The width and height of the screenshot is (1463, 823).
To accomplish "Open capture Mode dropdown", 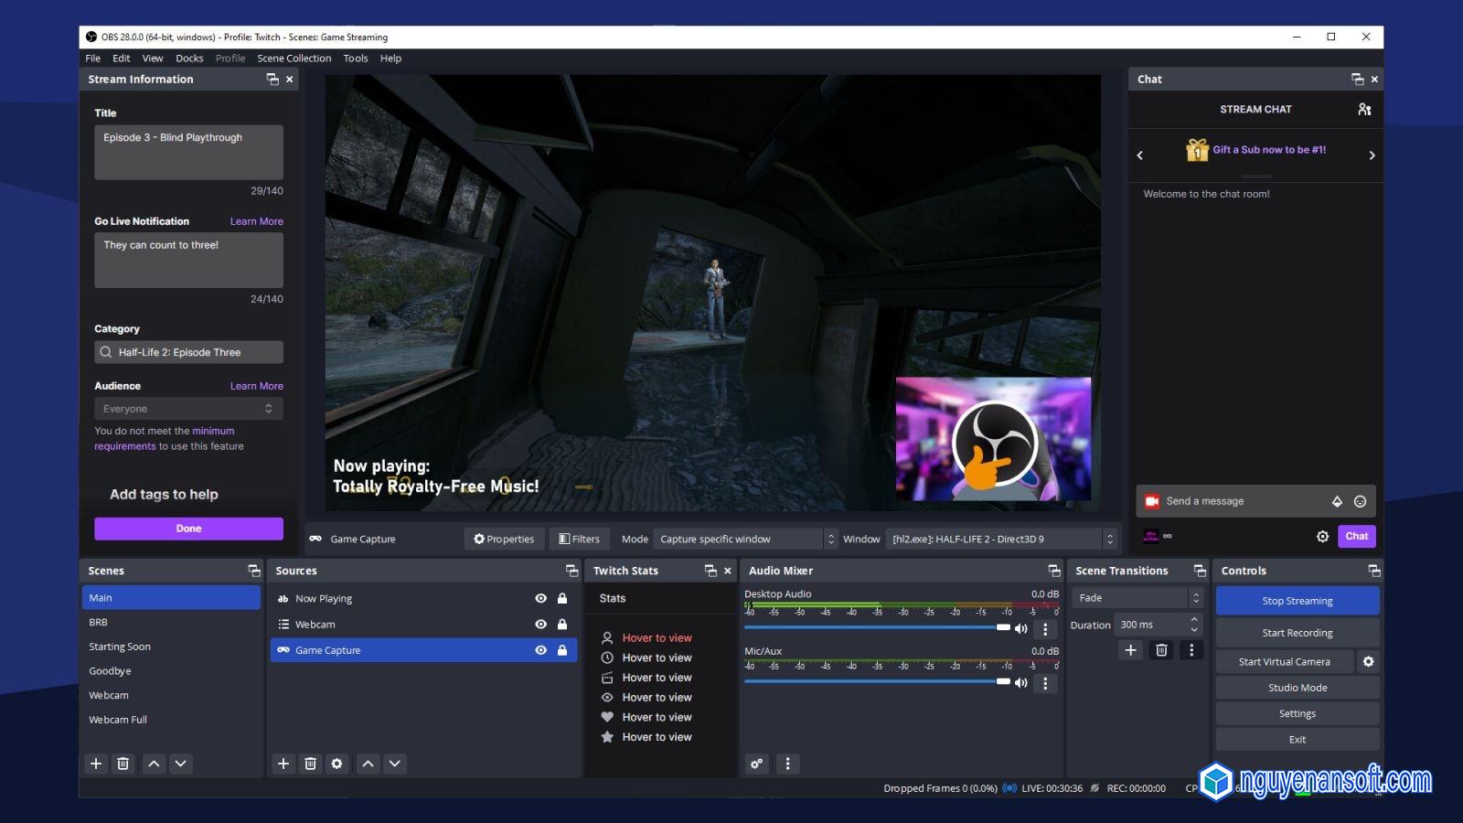I will click(x=746, y=540).
